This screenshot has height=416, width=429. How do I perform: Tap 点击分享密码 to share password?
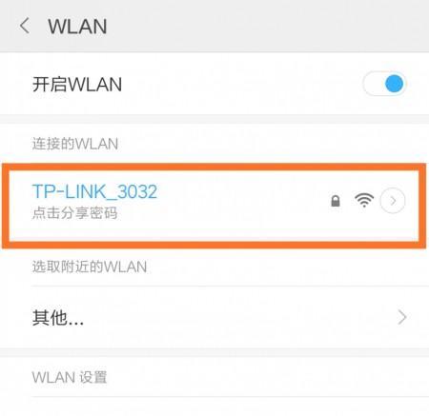[75, 213]
